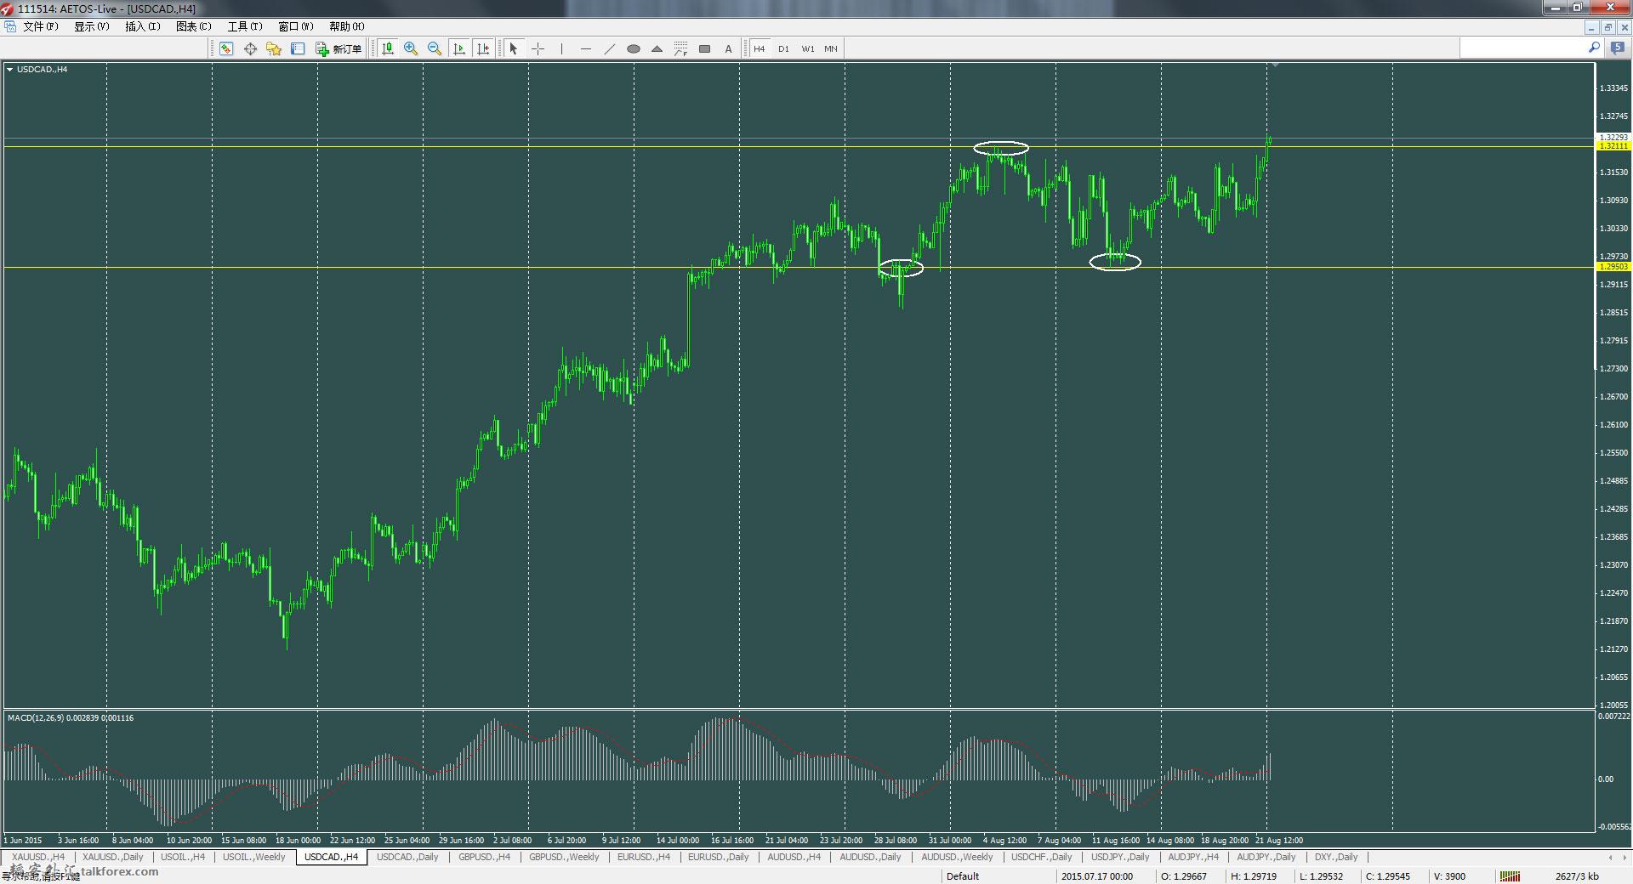Open the 帮助(H) menu
The width and height of the screenshot is (1633, 884).
click(x=347, y=26)
